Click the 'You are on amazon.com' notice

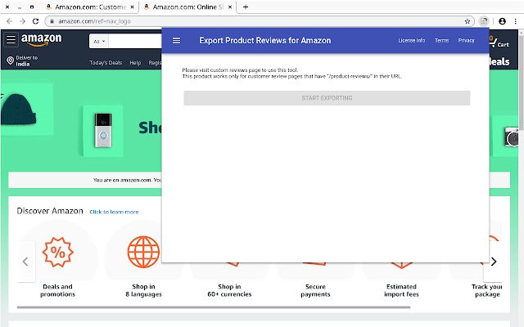click(128, 180)
